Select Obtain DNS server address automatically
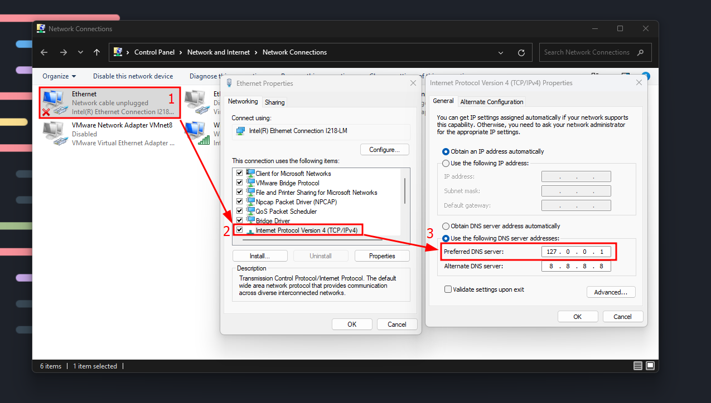This screenshot has width=711, height=403. pos(446,226)
